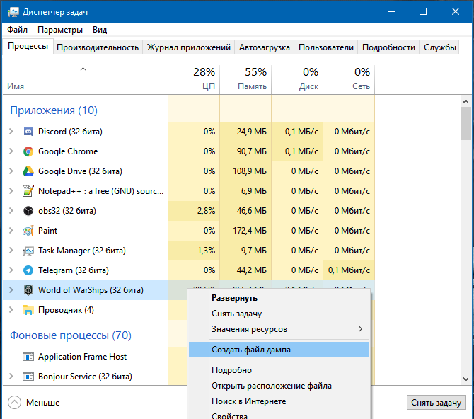This screenshot has height=419, width=474.
Task: Open the Файл menu
Action: pyautogui.click(x=17, y=30)
